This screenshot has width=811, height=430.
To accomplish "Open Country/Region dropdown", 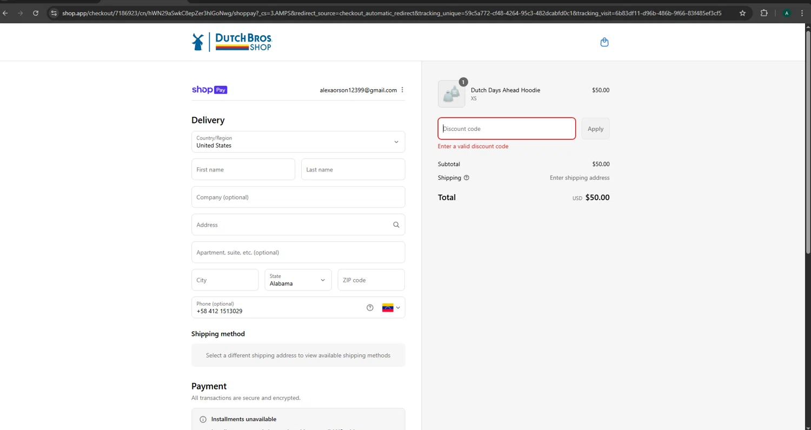I will (298, 142).
